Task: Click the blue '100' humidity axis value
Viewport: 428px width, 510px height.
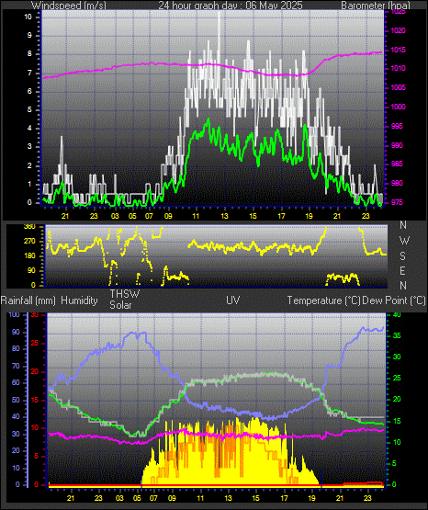Action: (x=15, y=315)
